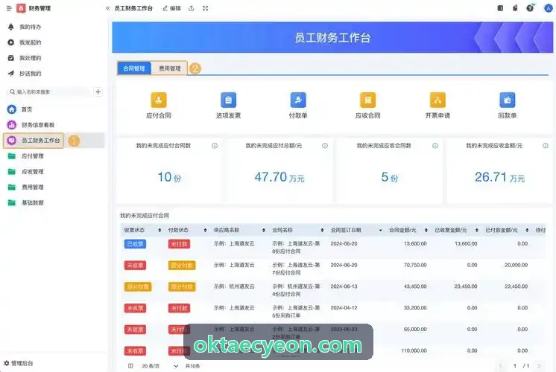Open 财务信息看板 in the sidebar
This screenshot has height=372, width=556.
(x=31, y=125)
